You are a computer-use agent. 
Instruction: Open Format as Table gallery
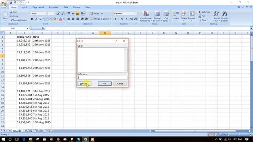(157, 16)
